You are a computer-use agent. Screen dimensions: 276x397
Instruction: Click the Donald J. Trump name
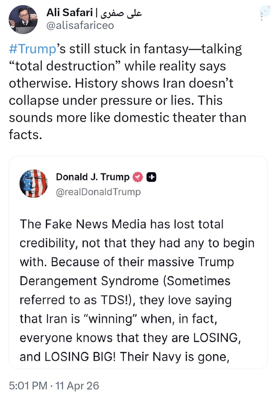[x=92, y=177]
